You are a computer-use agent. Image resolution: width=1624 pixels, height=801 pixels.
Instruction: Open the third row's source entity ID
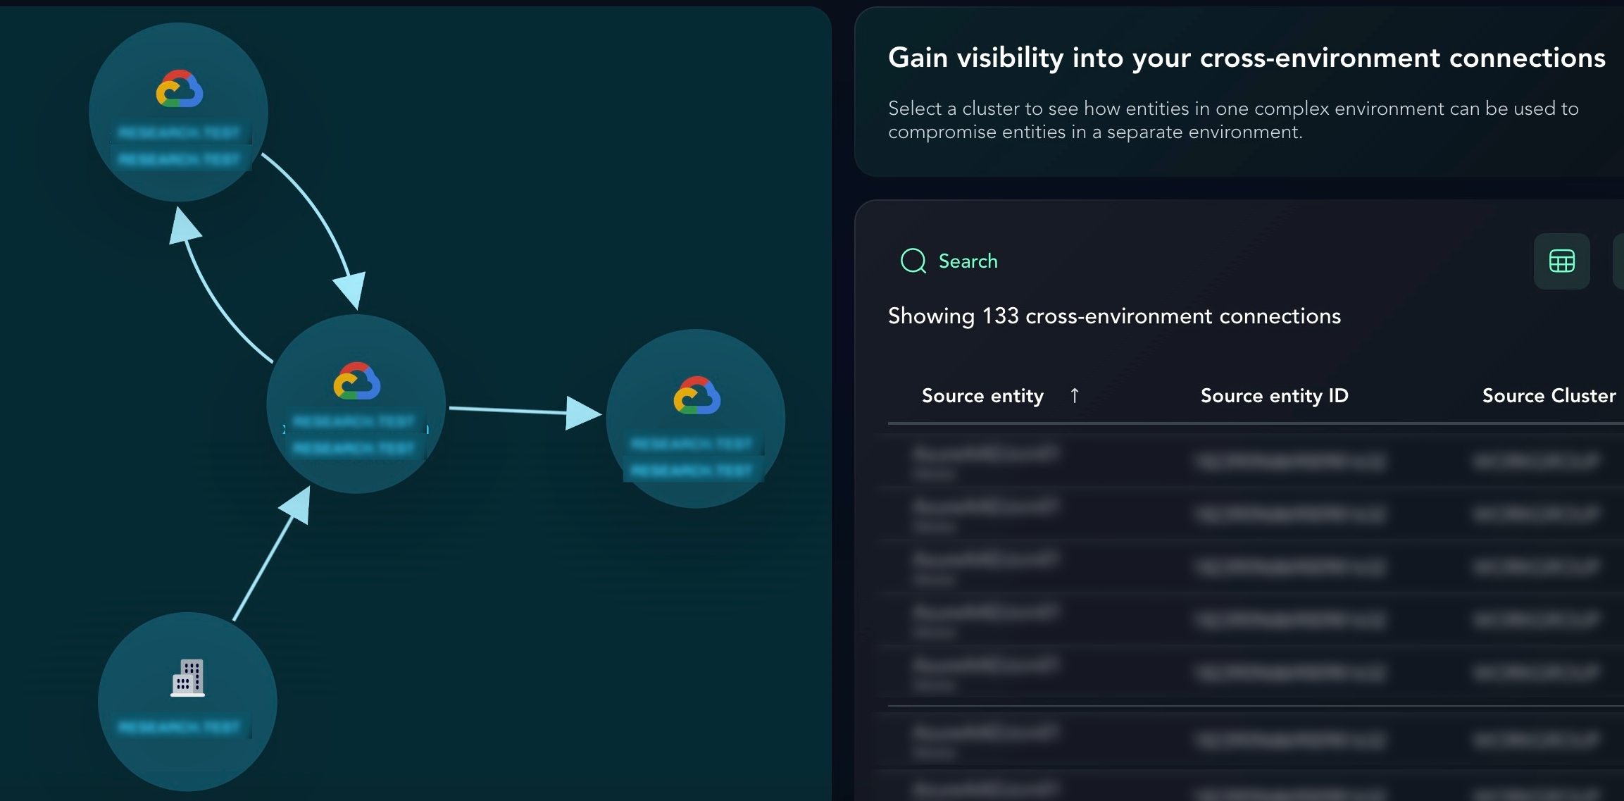pyautogui.click(x=1289, y=567)
